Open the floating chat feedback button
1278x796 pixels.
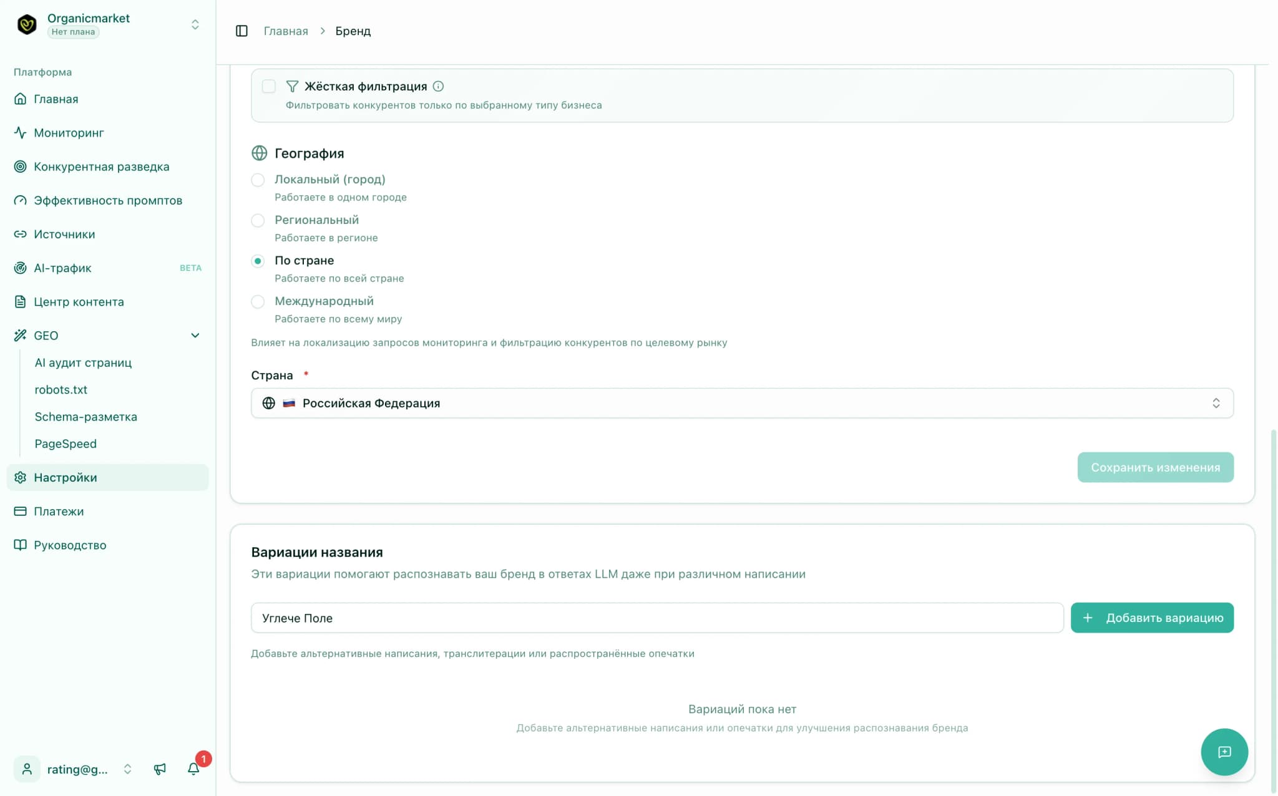[1224, 752]
